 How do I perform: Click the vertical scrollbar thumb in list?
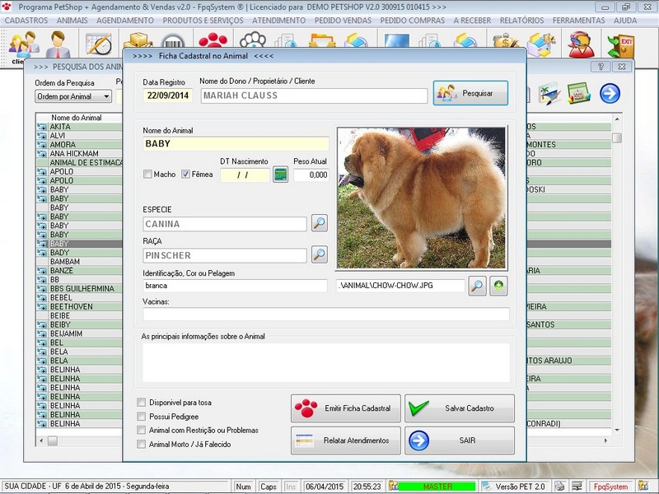tap(616, 137)
